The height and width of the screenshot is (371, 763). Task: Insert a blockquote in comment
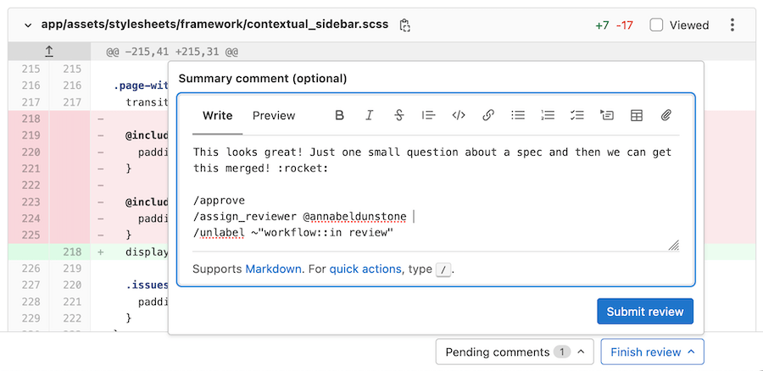pos(428,115)
